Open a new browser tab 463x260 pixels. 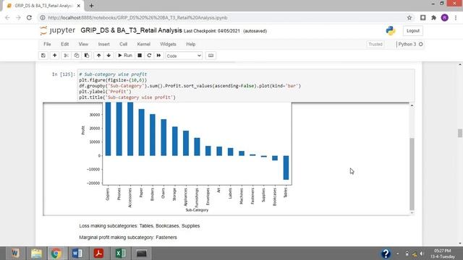pyautogui.click(x=91, y=6)
